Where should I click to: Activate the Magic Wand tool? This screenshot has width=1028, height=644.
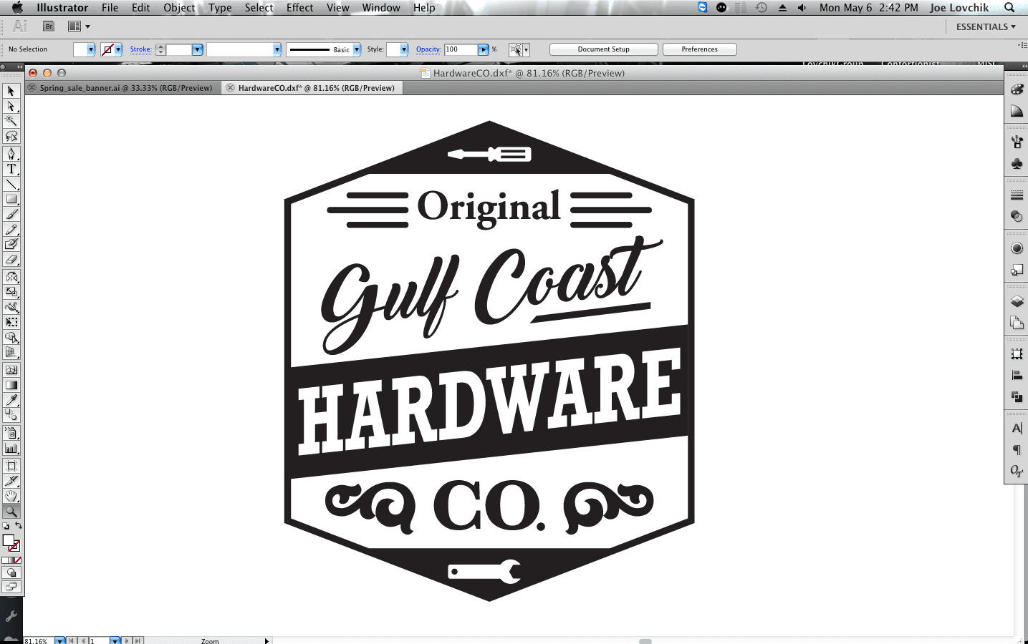(x=11, y=122)
